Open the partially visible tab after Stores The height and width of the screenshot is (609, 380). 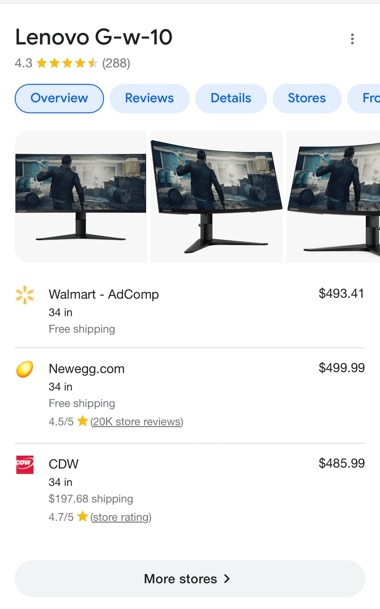click(x=364, y=98)
